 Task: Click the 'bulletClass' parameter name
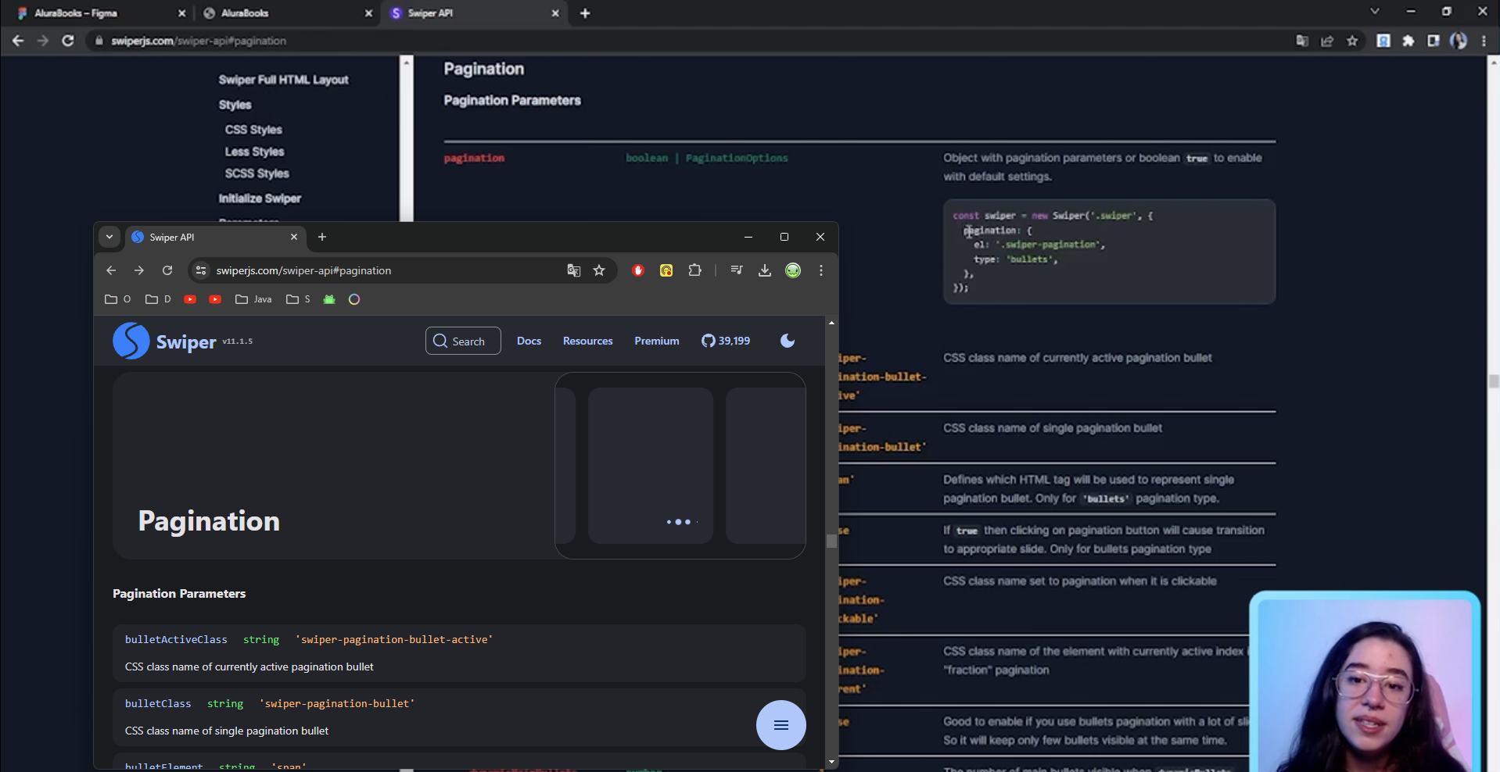click(158, 703)
